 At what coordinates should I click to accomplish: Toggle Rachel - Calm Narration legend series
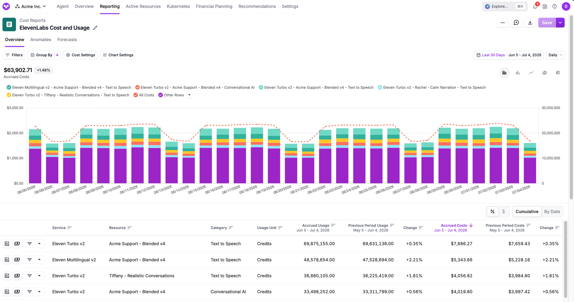tap(432, 87)
